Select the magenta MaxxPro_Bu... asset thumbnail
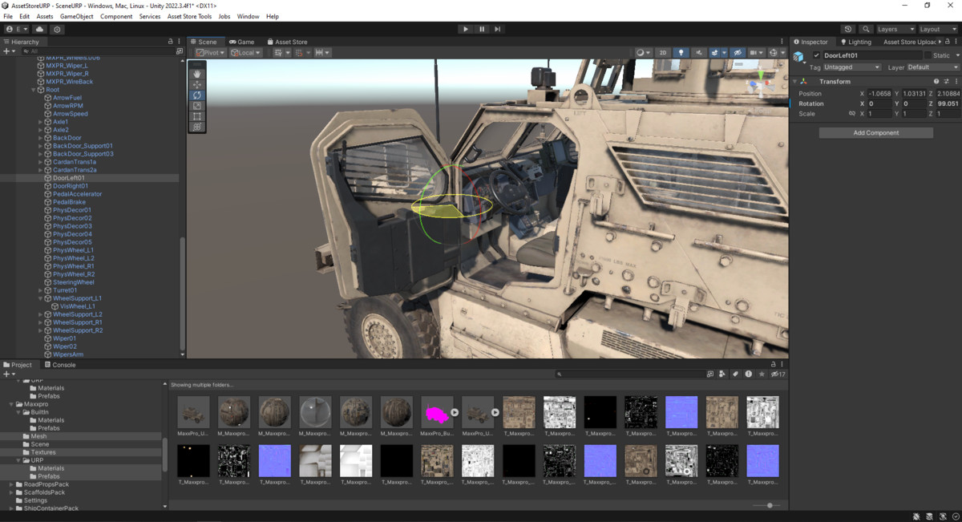 437,412
